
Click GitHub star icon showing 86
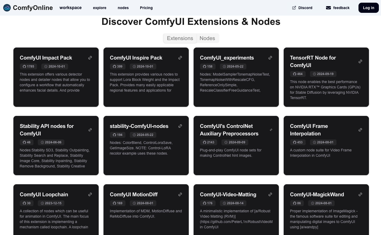pyautogui.click(x=295, y=203)
